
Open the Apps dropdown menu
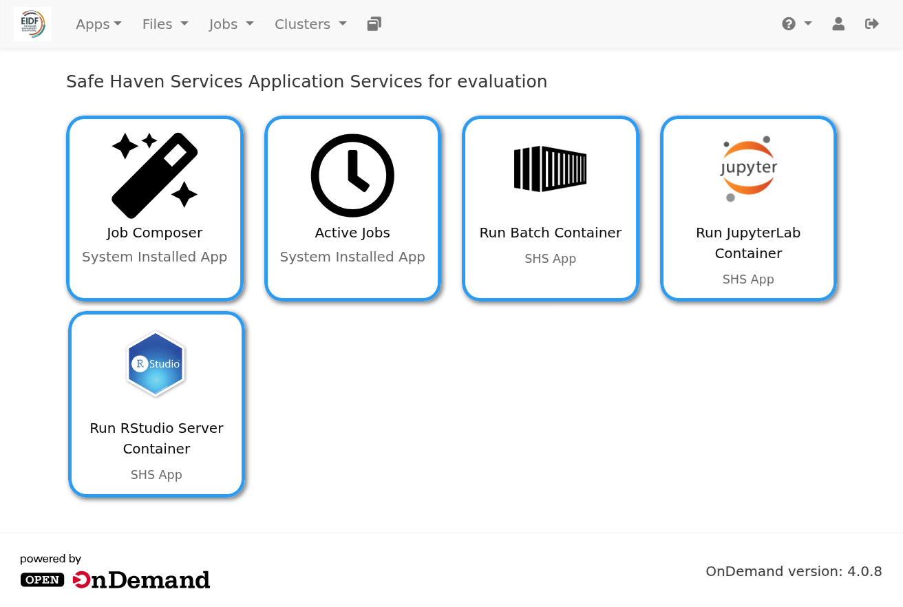(98, 24)
